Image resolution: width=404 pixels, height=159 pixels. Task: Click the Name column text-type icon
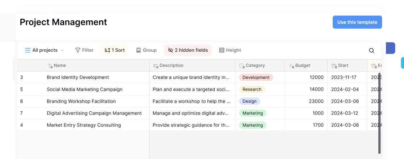pyautogui.click(x=50, y=66)
